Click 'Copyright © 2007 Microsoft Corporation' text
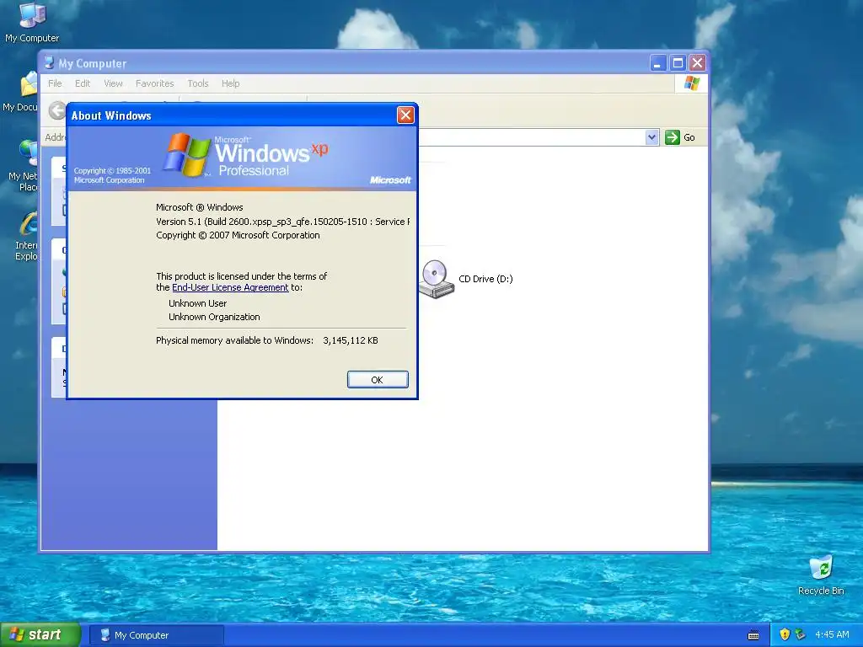Viewport: 863px width, 647px height. [238, 235]
